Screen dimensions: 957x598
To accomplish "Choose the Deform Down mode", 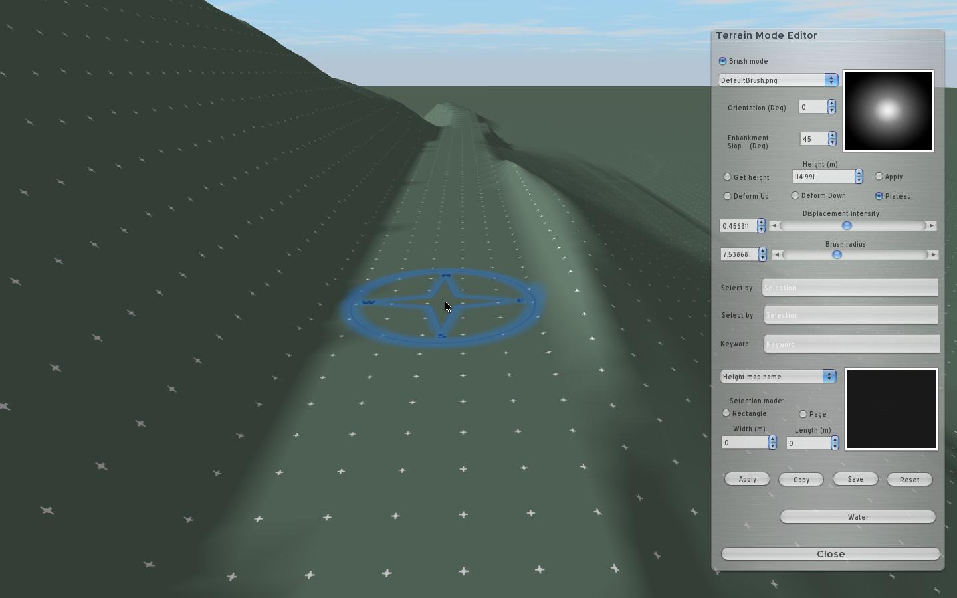I will (x=796, y=195).
